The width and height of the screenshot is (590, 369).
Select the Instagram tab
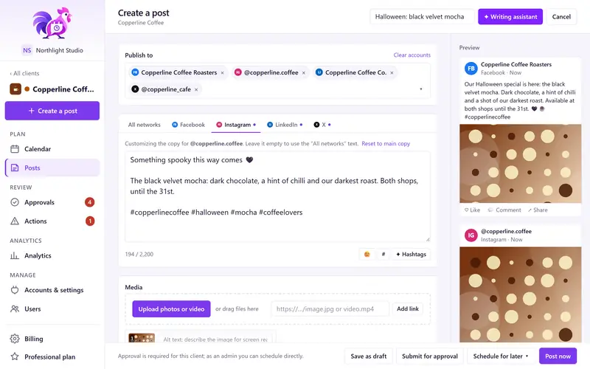(x=236, y=125)
